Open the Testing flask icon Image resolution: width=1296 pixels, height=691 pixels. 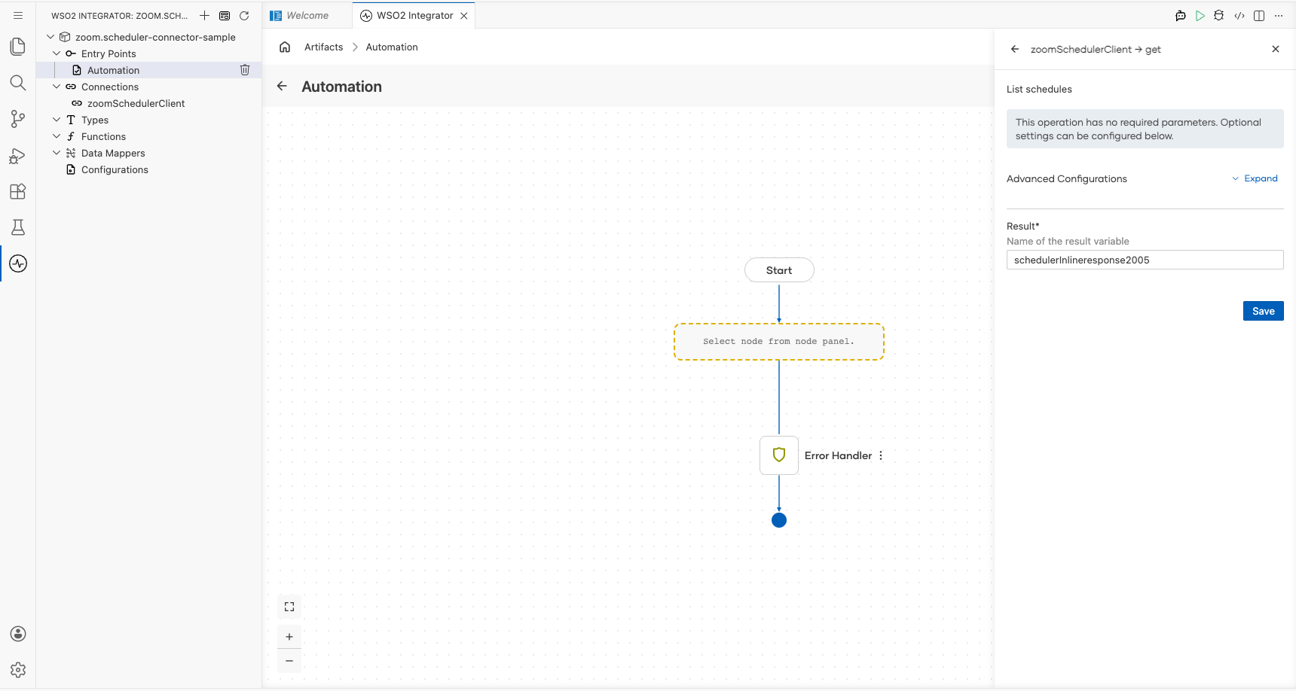click(18, 227)
